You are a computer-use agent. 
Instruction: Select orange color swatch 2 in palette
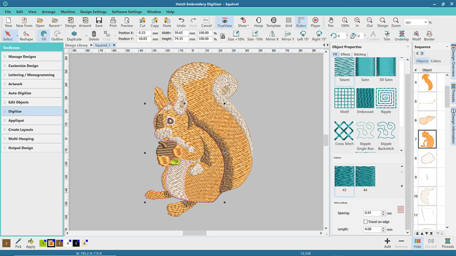pyautogui.click(x=51, y=243)
